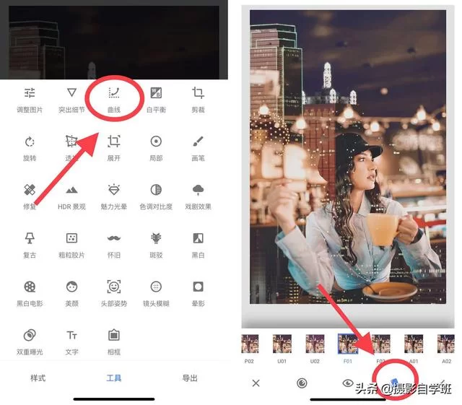Open the Text (文字) tool
Image resolution: width=462 pixels, height=405 pixels.
pyautogui.click(x=71, y=340)
